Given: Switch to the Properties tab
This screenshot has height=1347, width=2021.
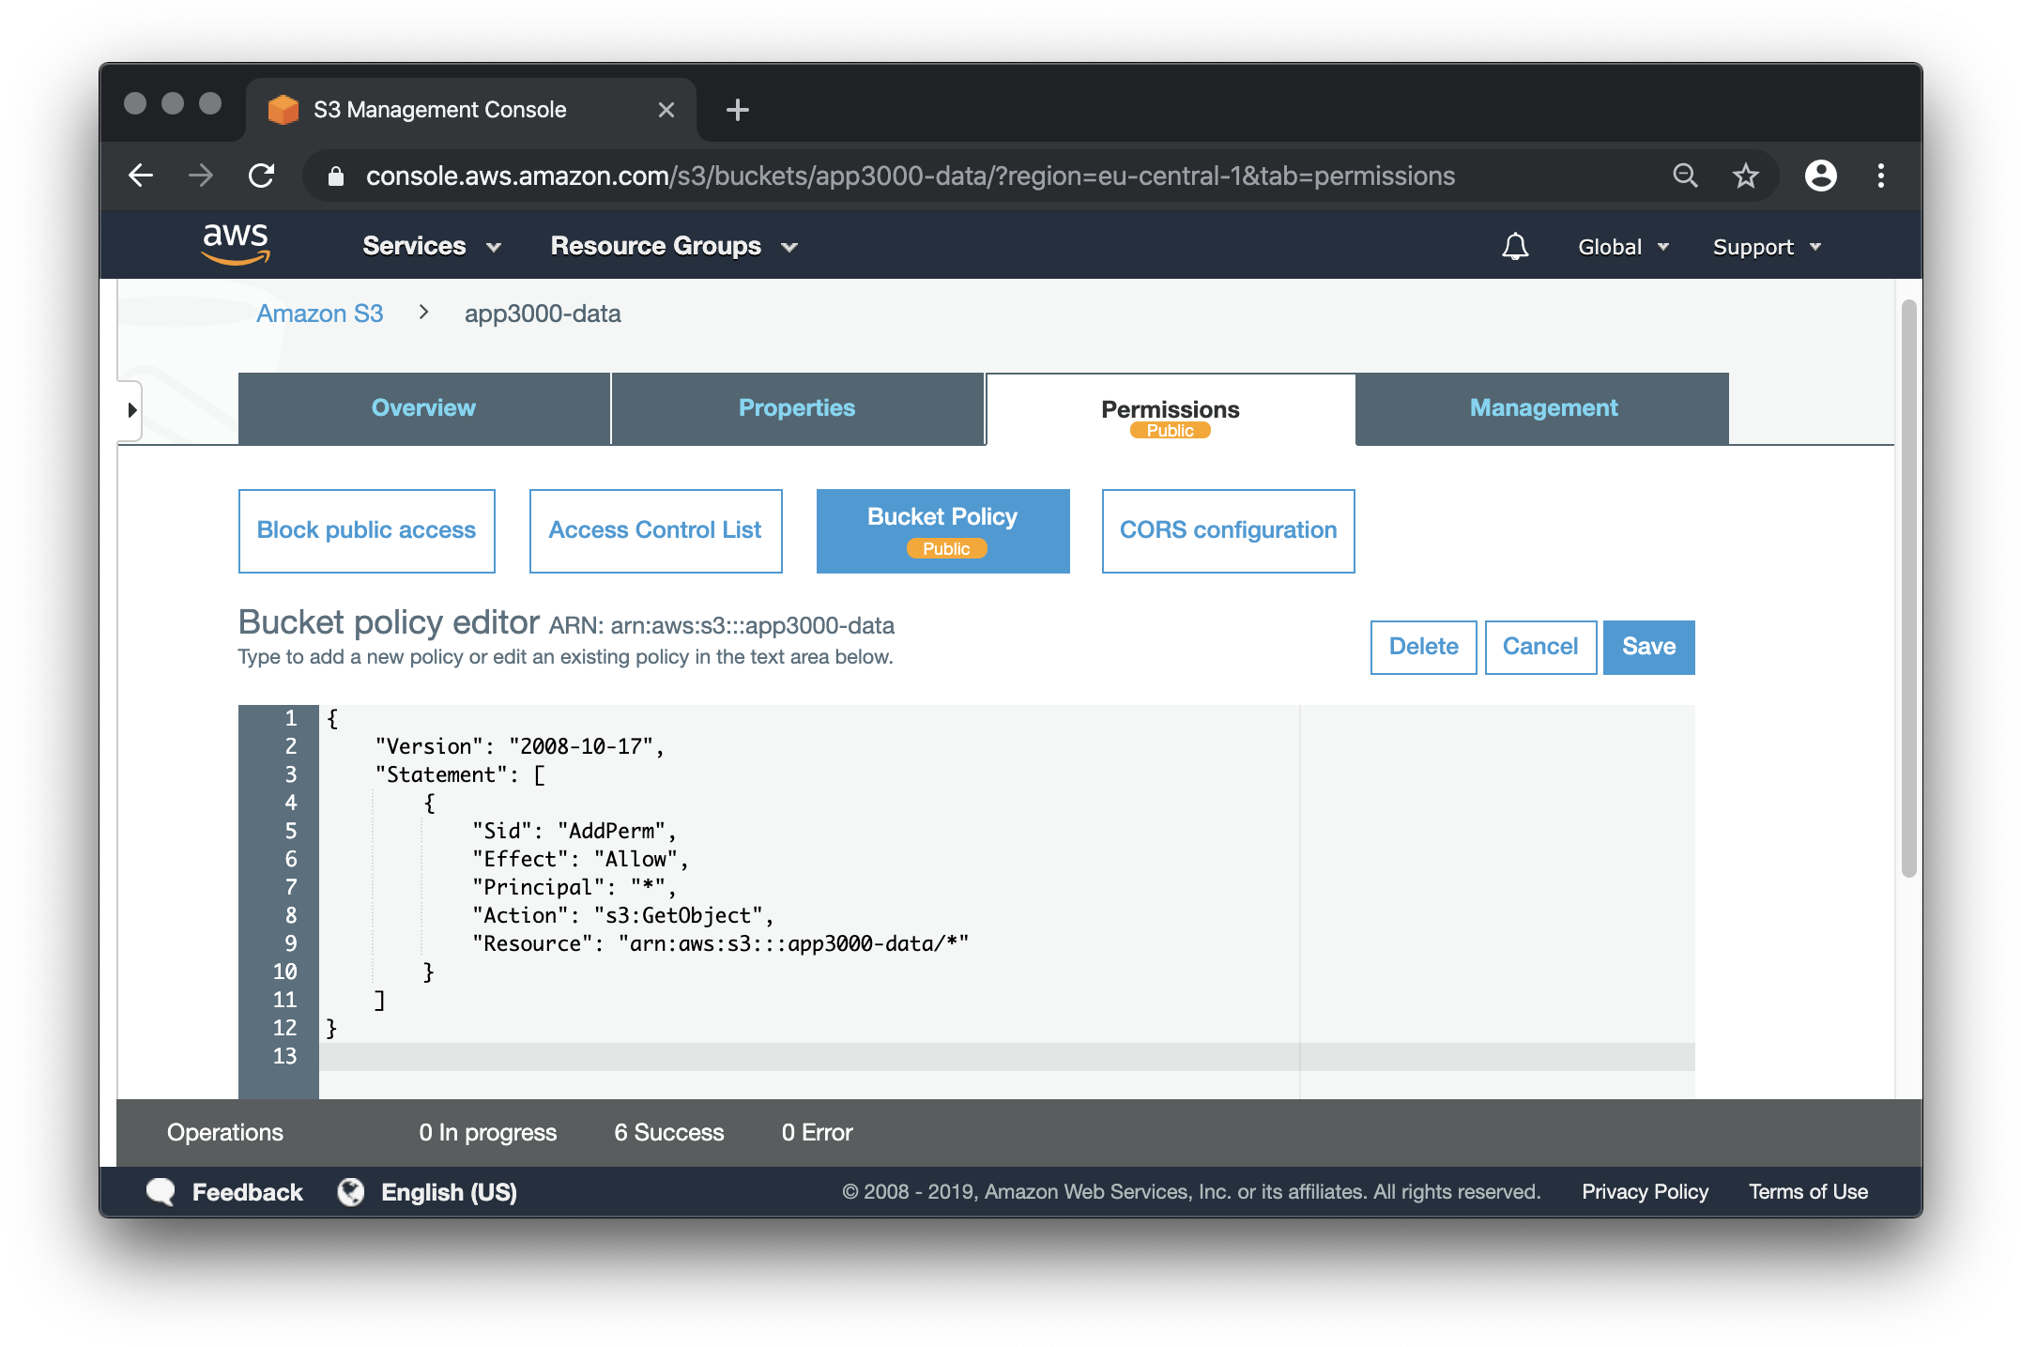Looking at the screenshot, I should tap(797, 408).
